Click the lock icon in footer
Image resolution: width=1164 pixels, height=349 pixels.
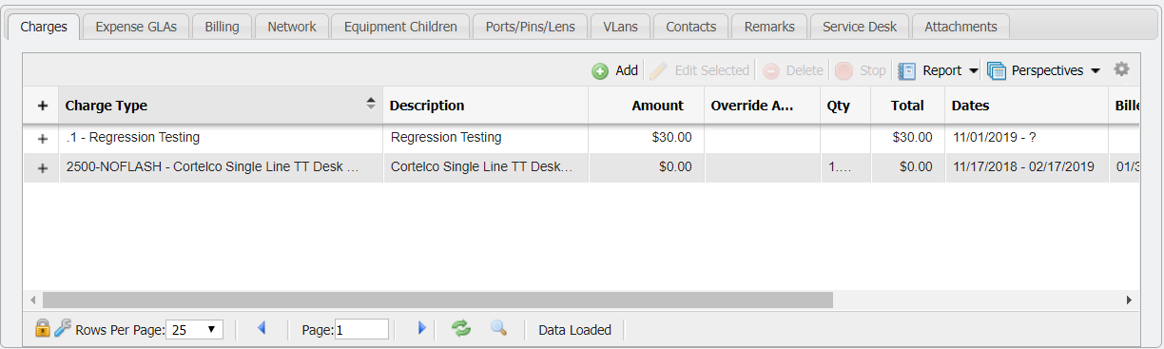coord(42,328)
